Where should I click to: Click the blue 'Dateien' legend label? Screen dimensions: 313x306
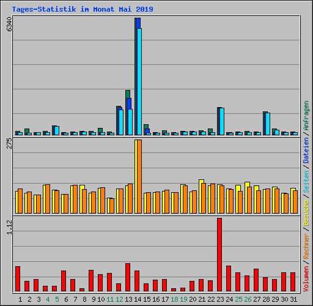[x=306, y=151]
